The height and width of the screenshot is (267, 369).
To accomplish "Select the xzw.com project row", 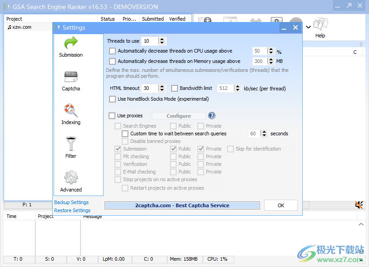I will [x=28, y=27].
